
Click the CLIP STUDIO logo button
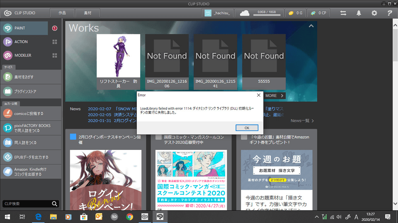pyautogui.click(x=20, y=13)
